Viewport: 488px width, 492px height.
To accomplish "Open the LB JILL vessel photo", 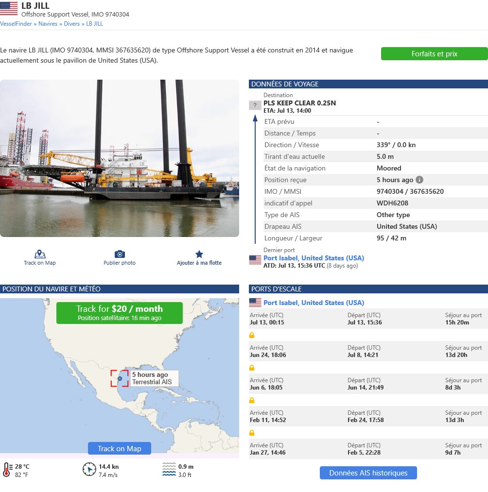I will [x=120, y=158].
